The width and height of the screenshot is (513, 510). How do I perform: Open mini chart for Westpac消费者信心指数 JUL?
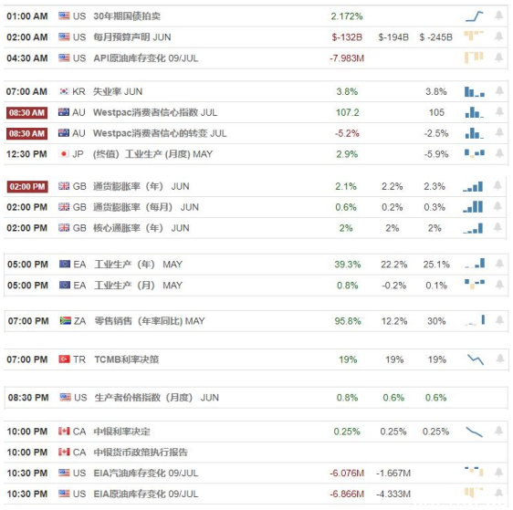coord(475,112)
